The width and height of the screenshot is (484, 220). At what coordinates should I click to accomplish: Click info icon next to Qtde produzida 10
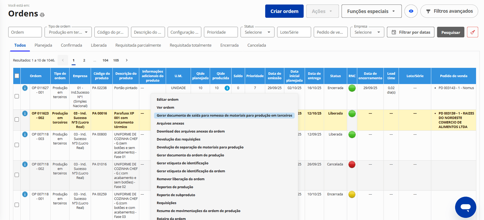coord(227,88)
